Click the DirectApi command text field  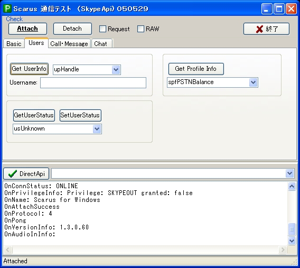click(x=168, y=173)
